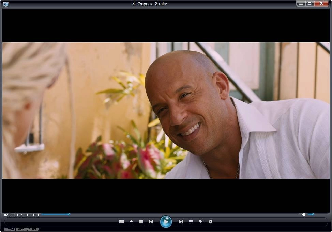Jump to the previous track
This screenshot has height=232, width=332.
pyautogui.click(x=151, y=222)
